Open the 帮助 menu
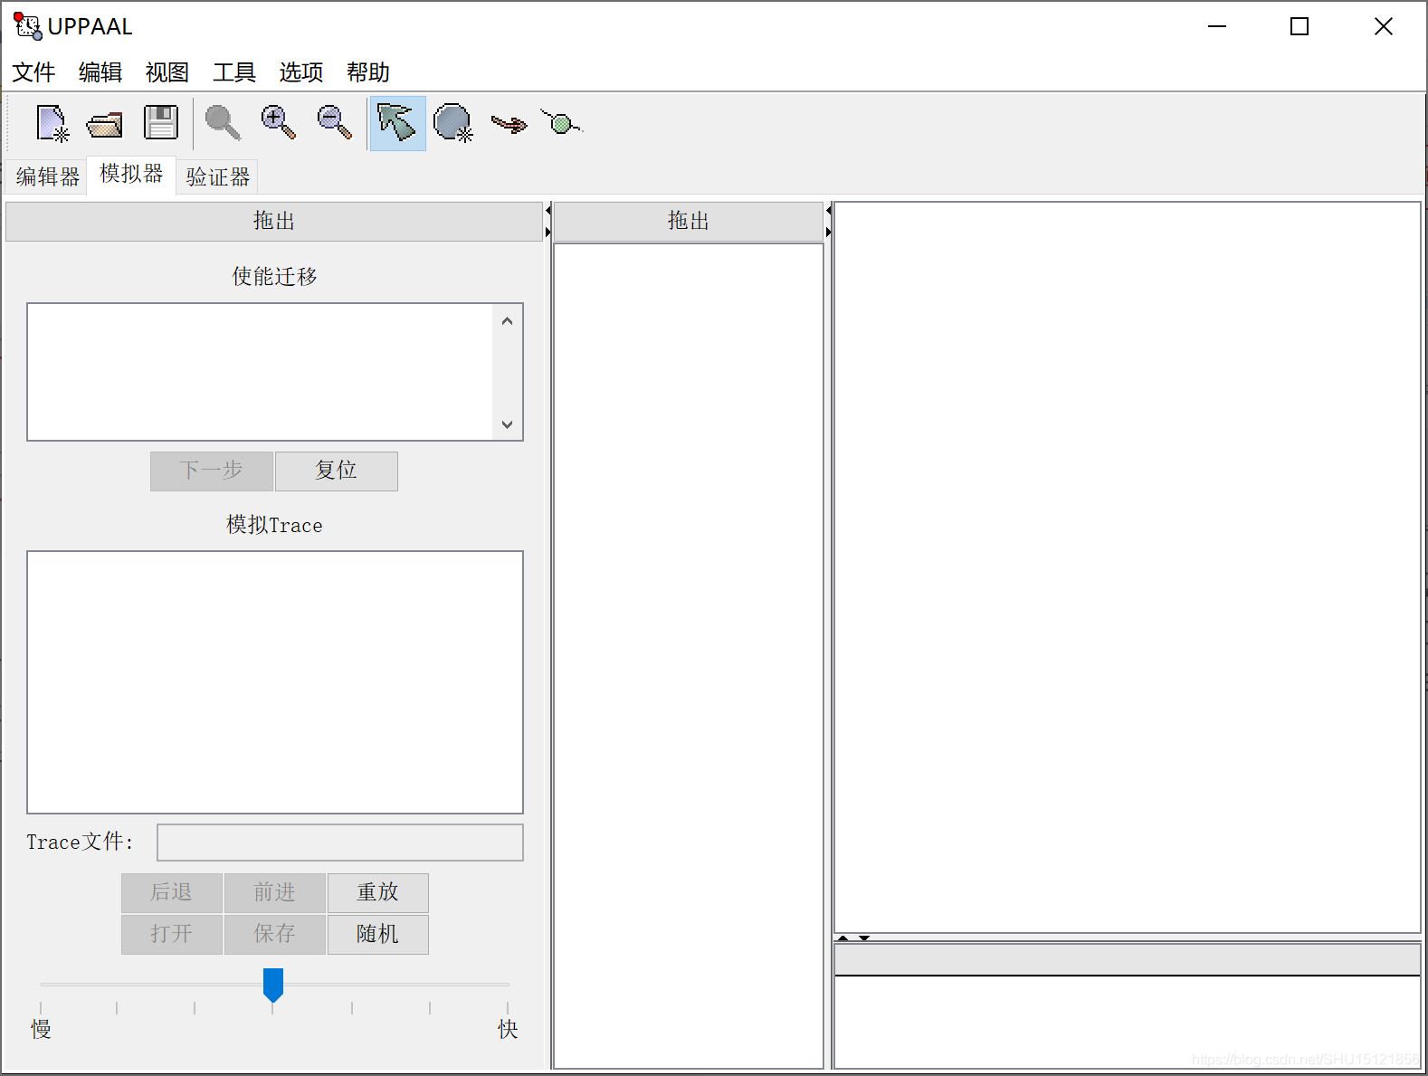 368,72
